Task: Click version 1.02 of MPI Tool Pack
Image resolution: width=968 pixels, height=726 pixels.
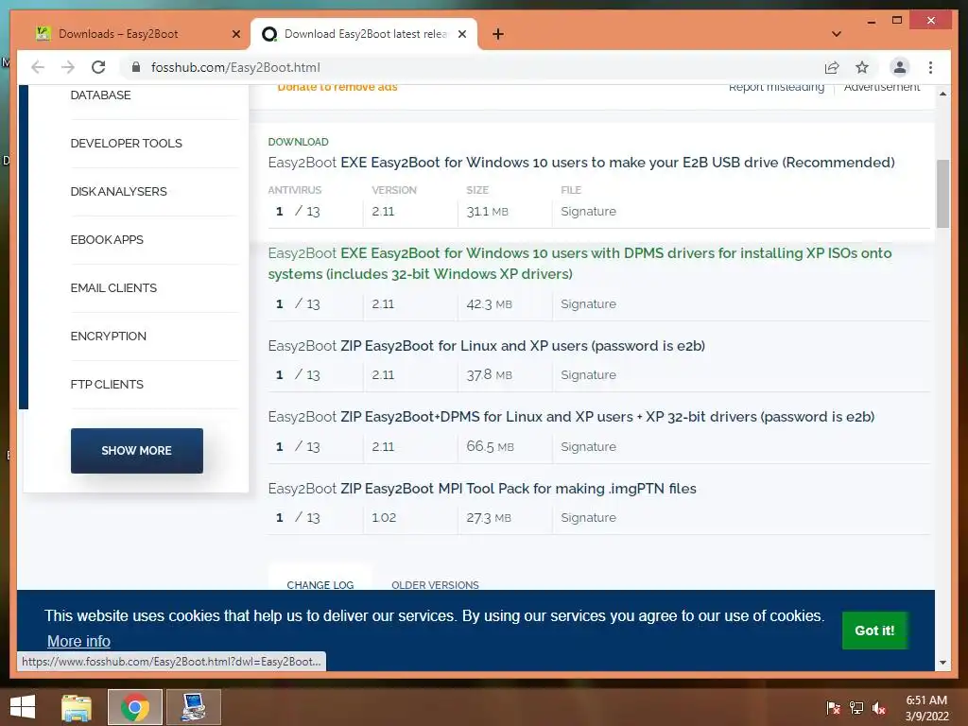Action: [x=384, y=517]
